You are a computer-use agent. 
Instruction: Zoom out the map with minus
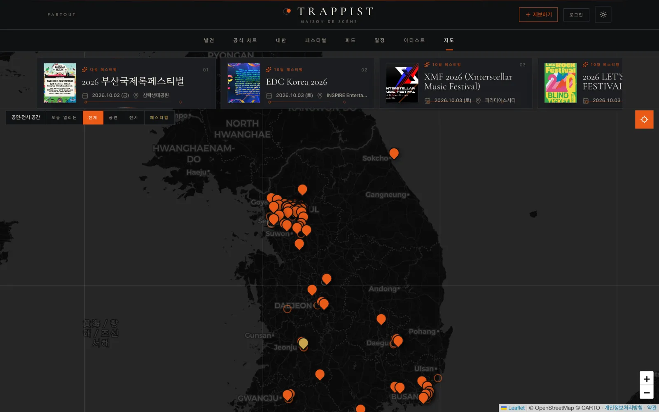click(647, 393)
